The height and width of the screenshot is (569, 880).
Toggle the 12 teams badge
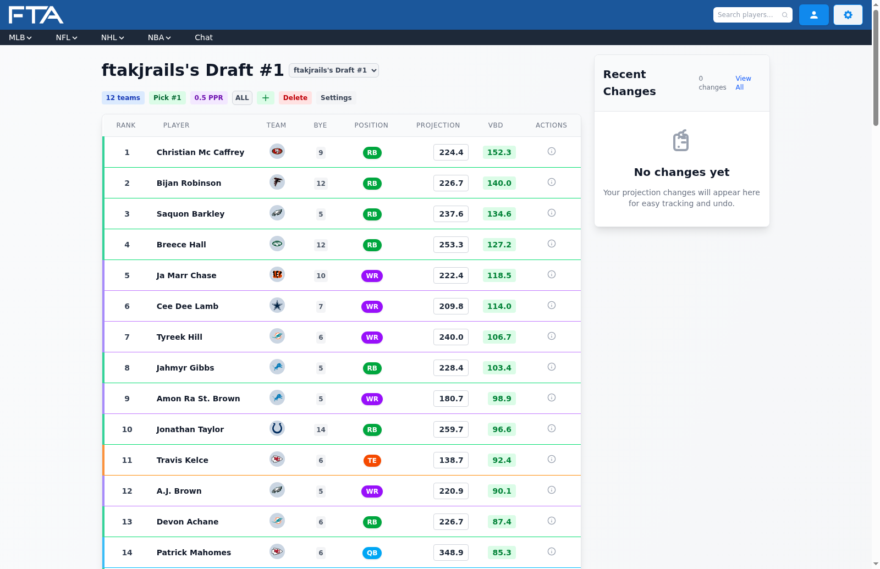click(x=123, y=97)
